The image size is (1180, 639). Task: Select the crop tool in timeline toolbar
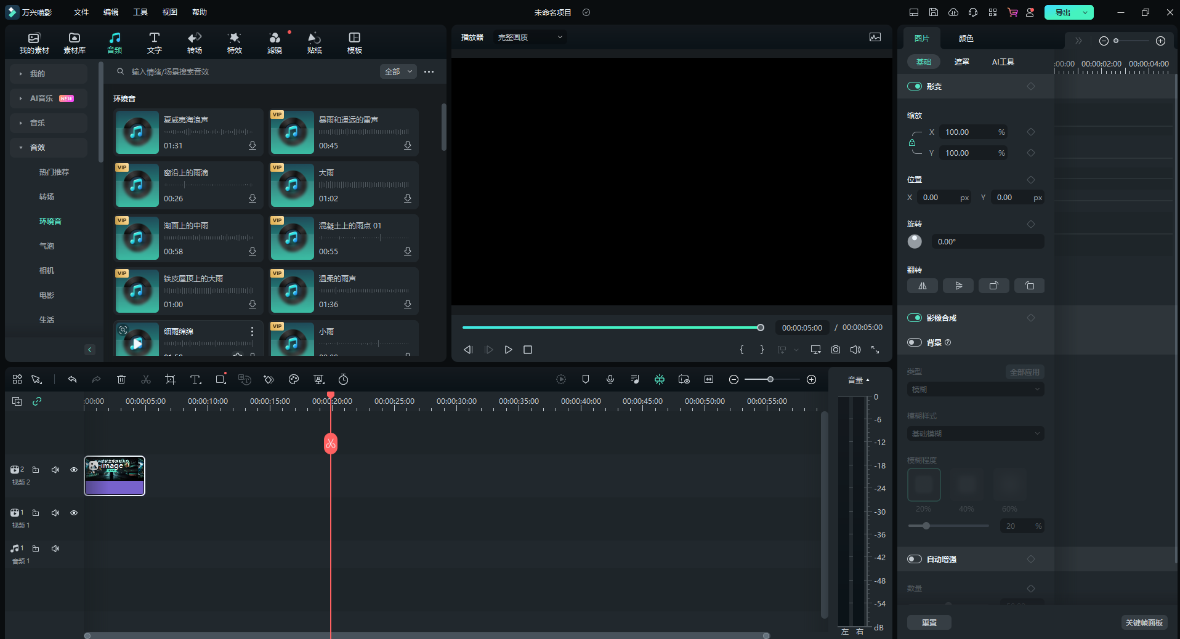tap(171, 379)
